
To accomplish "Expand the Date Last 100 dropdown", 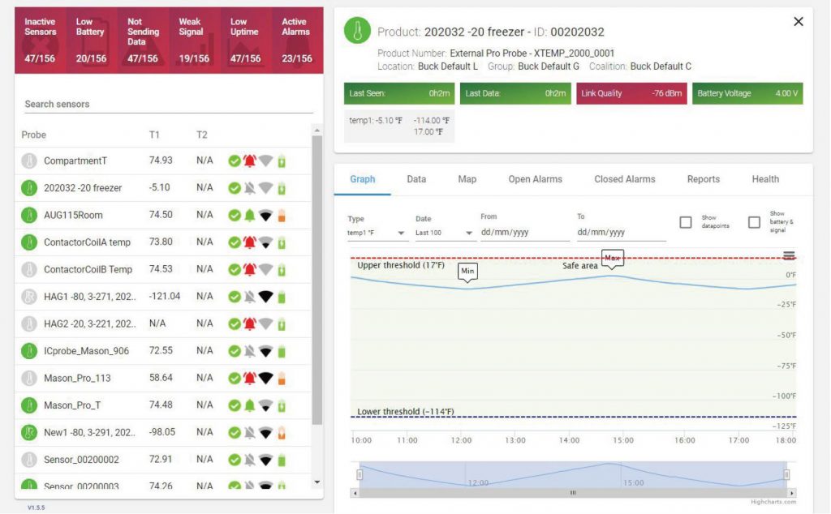I will point(445,233).
